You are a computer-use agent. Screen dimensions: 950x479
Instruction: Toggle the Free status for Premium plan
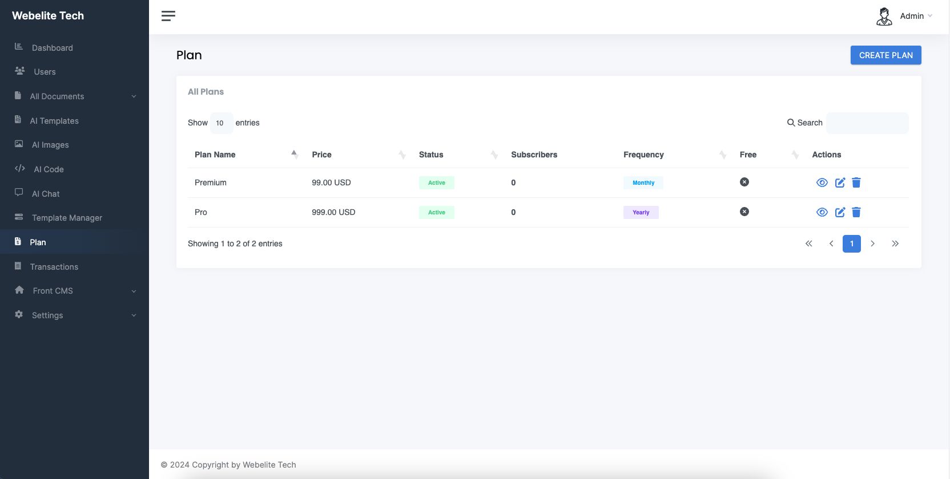744,182
